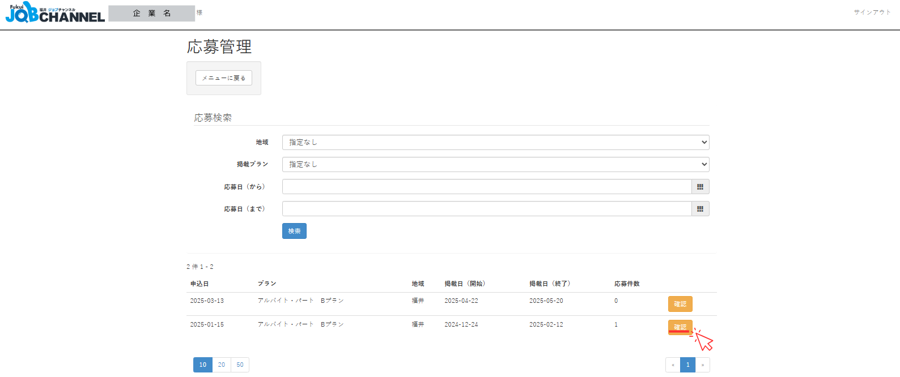The width and height of the screenshot is (900, 377).
Task: Click 確認 for the 2025-01-15 row
Action: (x=680, y=327)
